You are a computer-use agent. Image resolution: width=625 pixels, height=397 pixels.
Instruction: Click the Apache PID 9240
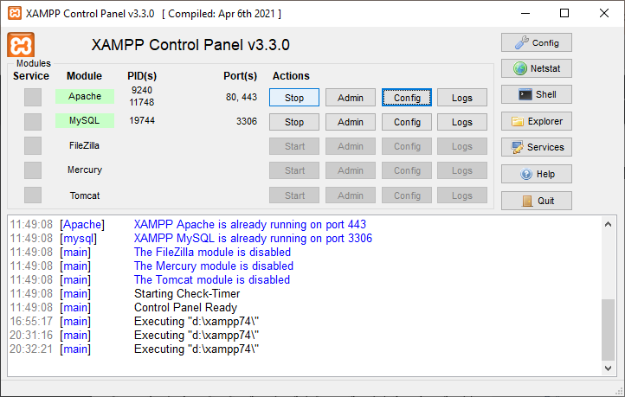142,90
